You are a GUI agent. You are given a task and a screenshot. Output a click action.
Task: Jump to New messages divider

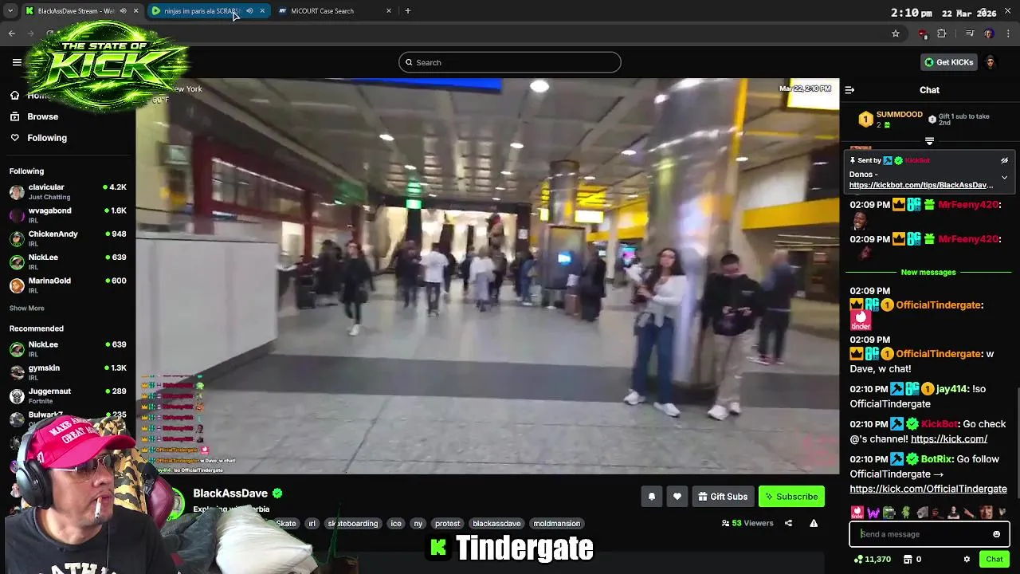coord(928,273)
